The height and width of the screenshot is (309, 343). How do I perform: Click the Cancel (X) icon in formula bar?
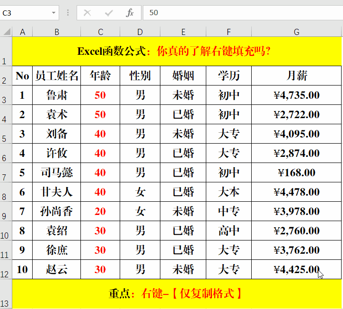(87, 13)
